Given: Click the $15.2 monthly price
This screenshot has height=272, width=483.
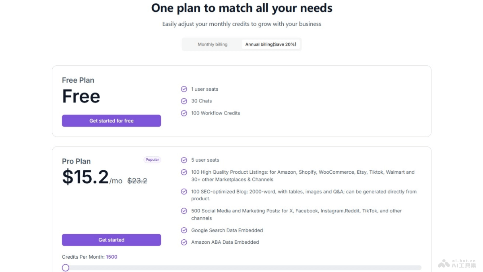Looking at the screenshot, I should pyautogui.click(x=85, y=177).
